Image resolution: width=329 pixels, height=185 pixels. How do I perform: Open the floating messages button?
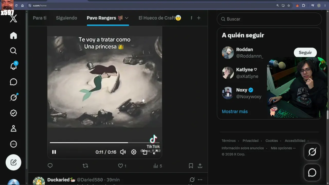[312, 172]
